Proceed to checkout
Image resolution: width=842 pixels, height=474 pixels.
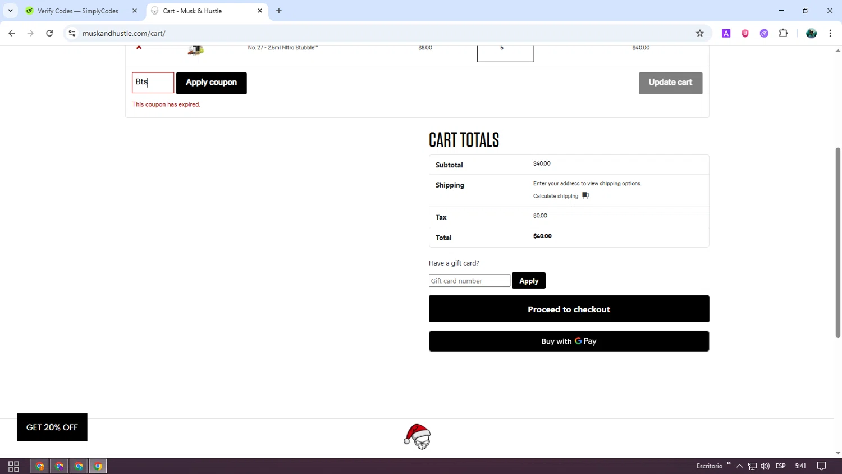569,309
